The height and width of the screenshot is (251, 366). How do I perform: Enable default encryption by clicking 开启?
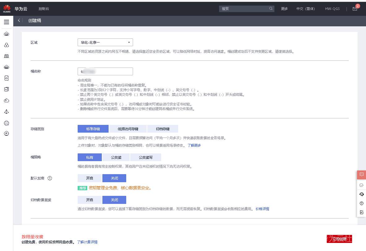click(89, 178)
